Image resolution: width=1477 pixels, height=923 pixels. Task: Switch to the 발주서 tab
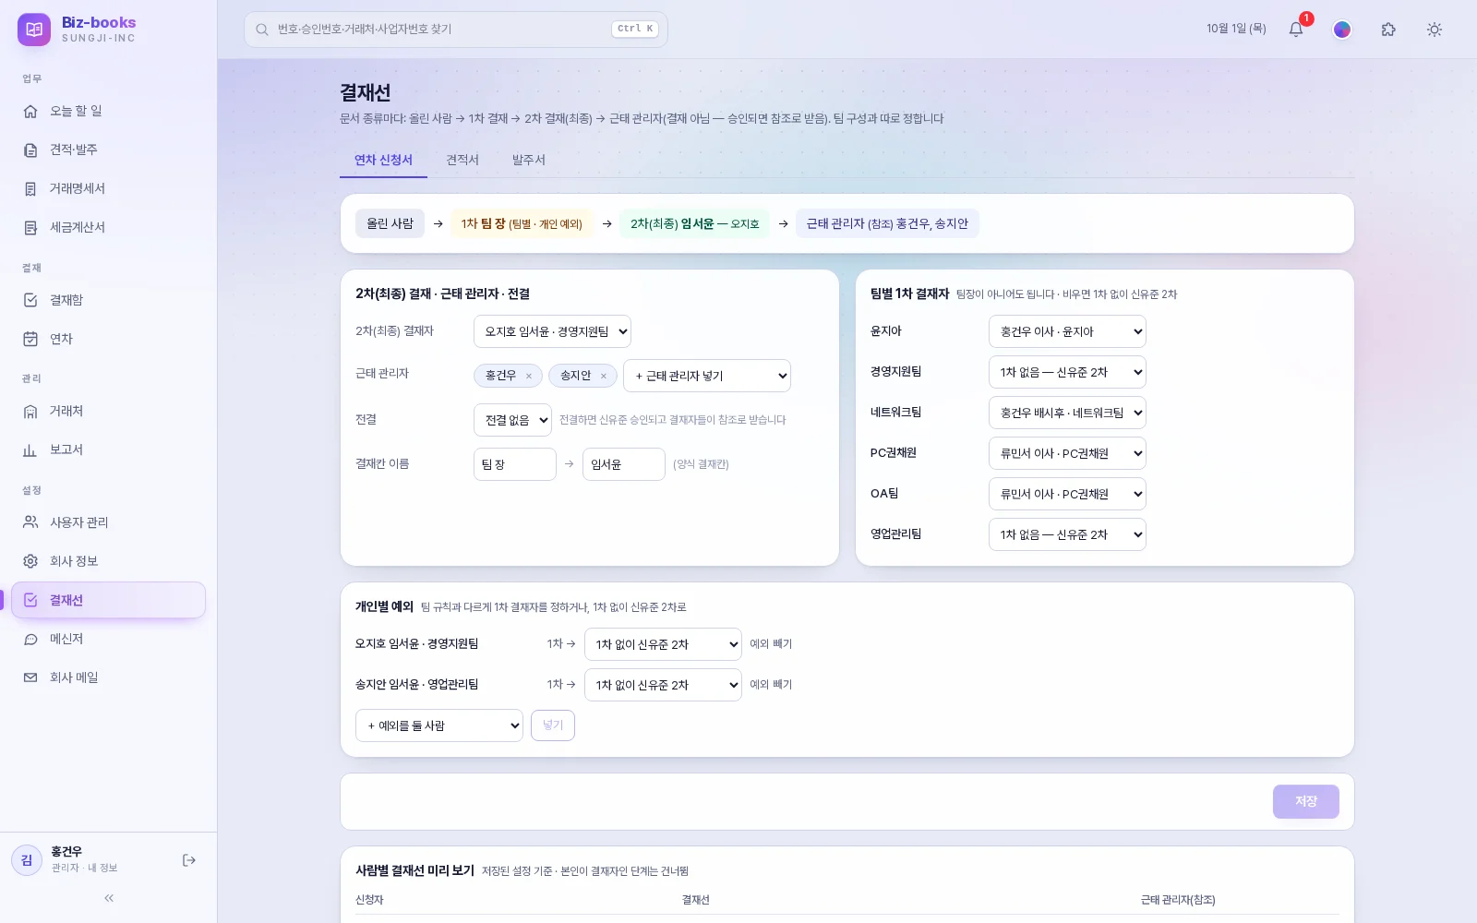[x=529, y=160]
